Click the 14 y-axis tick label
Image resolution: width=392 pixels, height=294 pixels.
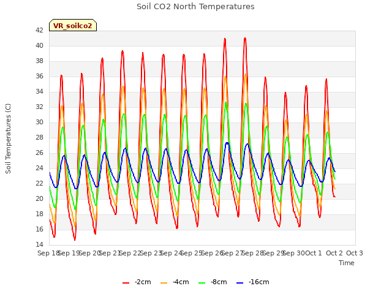click(39, 244)
